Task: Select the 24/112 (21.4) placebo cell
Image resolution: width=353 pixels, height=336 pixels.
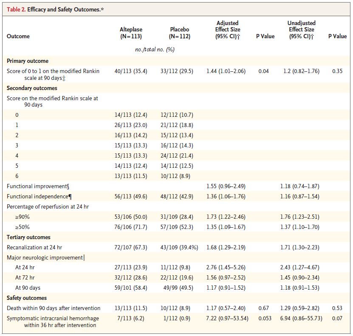Action: tap(177, 156)
